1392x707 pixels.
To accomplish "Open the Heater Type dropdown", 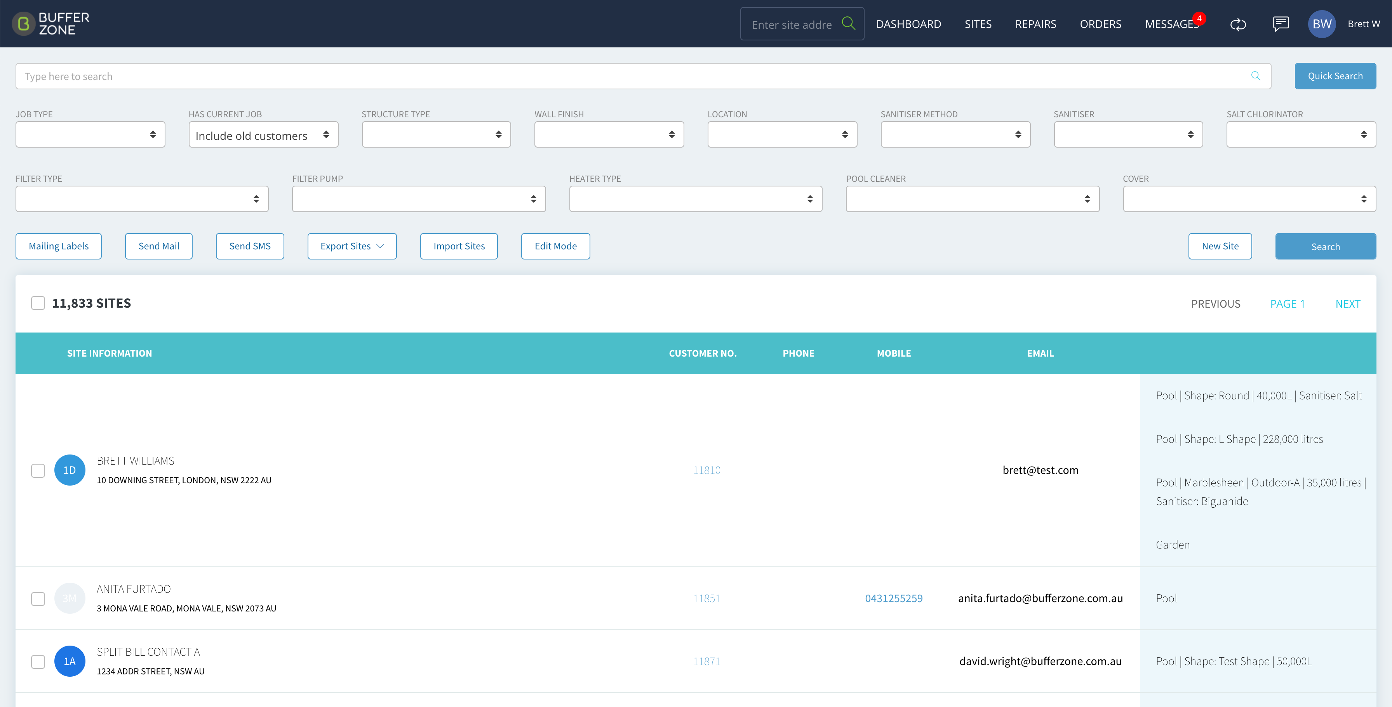I will tap(696, 199).
